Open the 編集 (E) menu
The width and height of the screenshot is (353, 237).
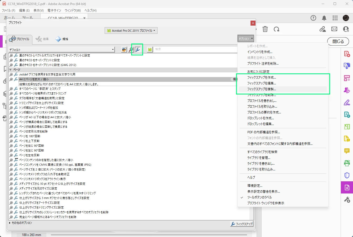pos(24,10)
